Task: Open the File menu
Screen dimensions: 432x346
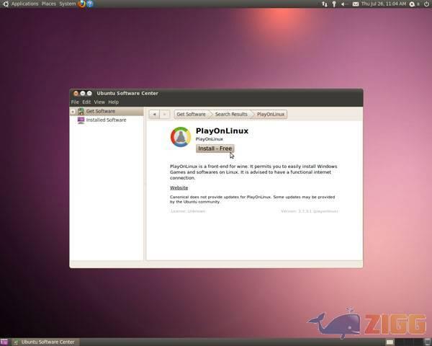Action: click(x=75, y=102)
